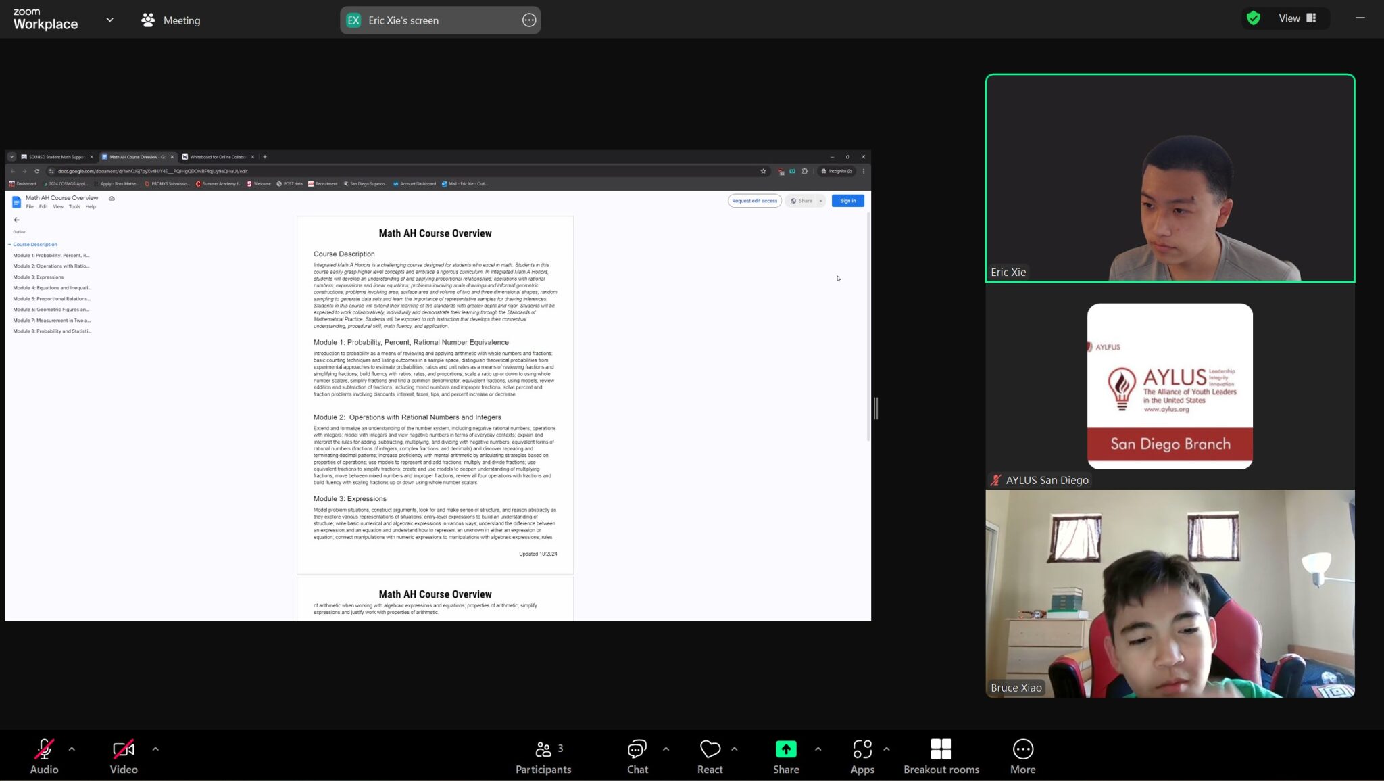Screen dimensions: 1384x781
Task: Reload the page in shared browser
Action: coord(36,171)
